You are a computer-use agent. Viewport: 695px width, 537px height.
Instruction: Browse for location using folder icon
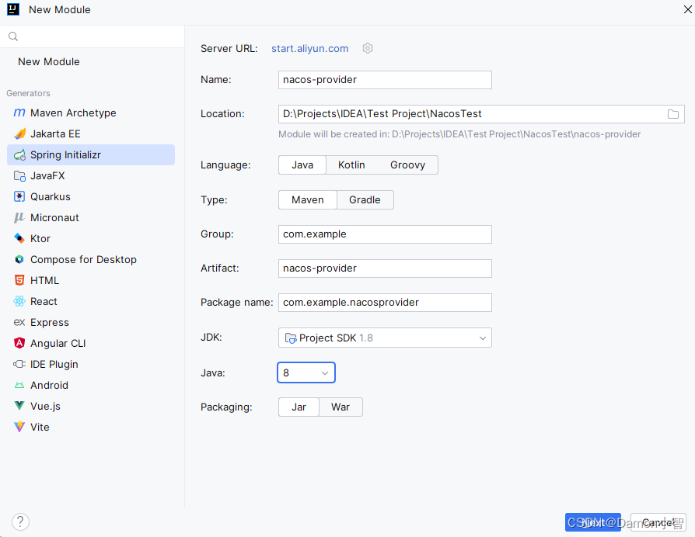(672, 114)
